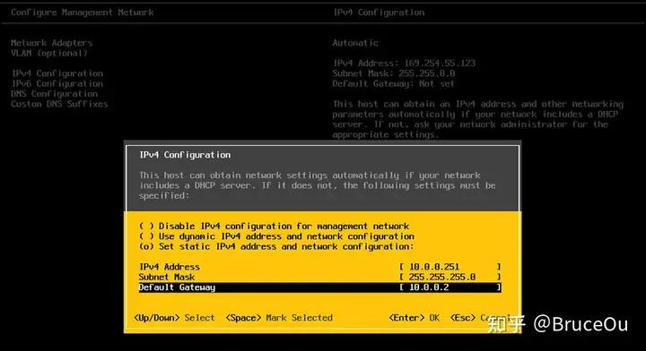Click the Subnet Mask field 255.255.255.0
The image size is (646, 351).
click(450, 277)
